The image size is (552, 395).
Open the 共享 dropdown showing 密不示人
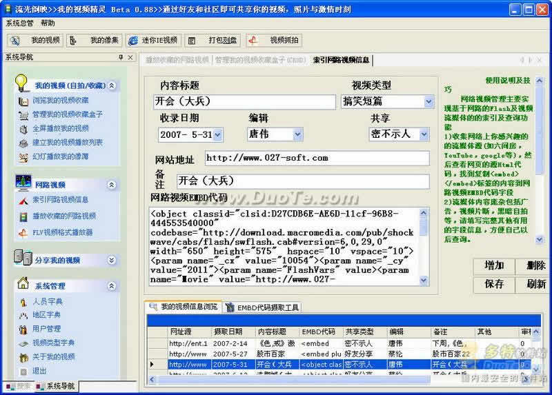pyautogui.click(x=424, y=134)
